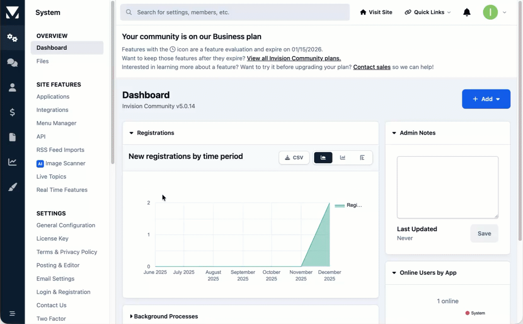
Task: Collapse the Registrations widget
Action: click(131, 133)
